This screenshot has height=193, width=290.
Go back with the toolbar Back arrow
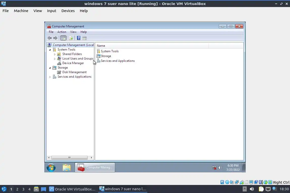coord(50,38)
